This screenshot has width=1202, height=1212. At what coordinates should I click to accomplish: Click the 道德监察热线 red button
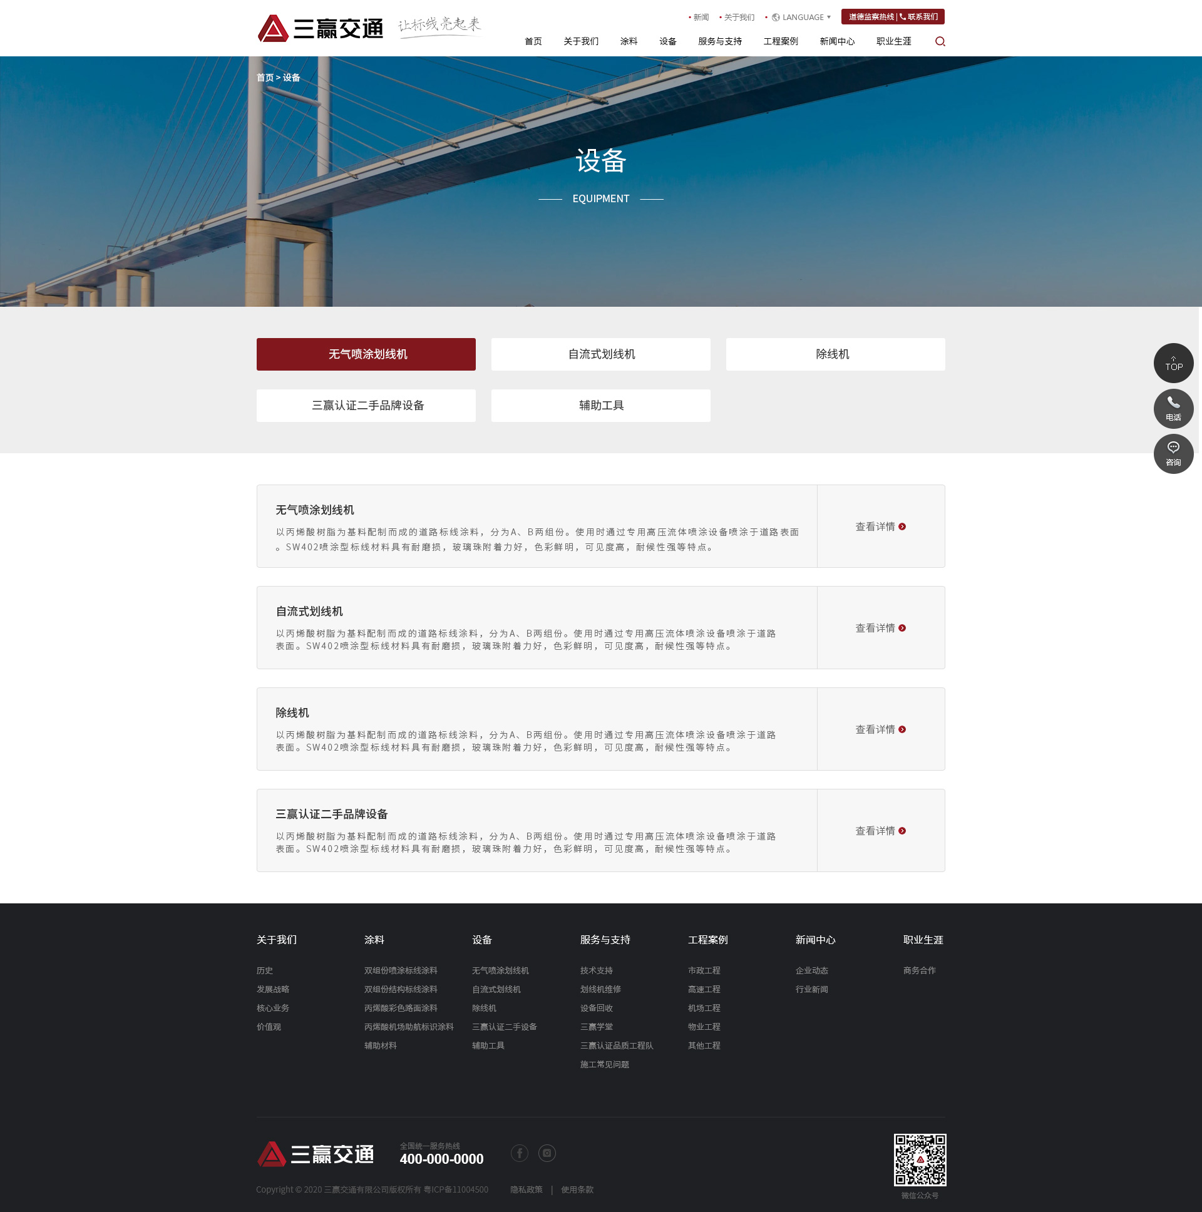pyautogui.click(x=871, y=17)
